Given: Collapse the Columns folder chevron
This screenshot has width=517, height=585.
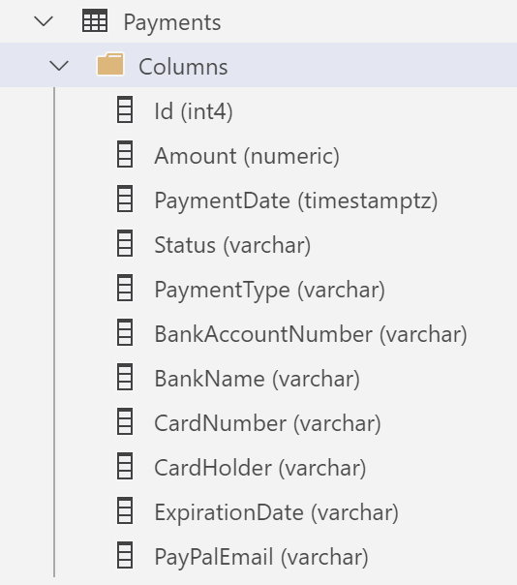Looking at the screenshot, I should [x=59, y=66].
